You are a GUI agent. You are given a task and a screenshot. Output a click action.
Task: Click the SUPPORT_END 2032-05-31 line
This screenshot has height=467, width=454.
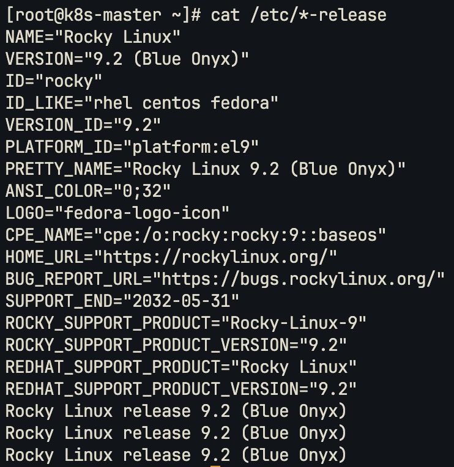pos(122,301)
